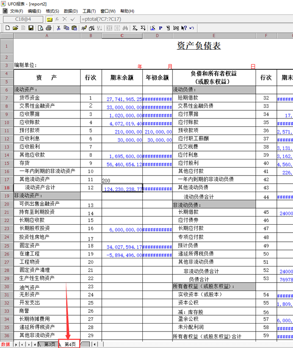Select row 7 header
Viewport: 293px width, 348px height.
pyautogui.click(x=7, y=98)
